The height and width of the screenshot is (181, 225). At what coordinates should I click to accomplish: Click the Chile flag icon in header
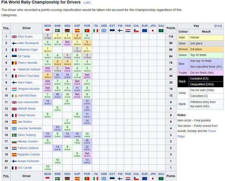pos(136,31)
